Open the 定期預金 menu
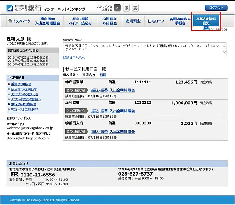This screenshot has height=205, width=235. [x=133, y=21]
